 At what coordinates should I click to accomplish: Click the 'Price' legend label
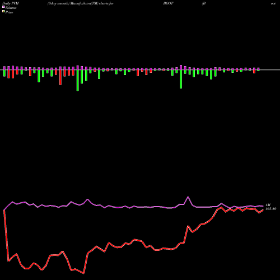(x=9, y=12)
